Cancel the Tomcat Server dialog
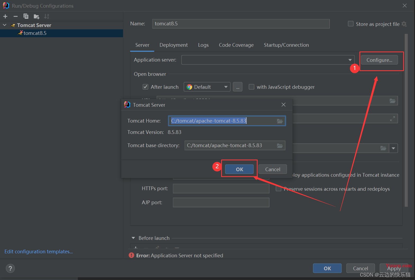This screenshot has height=280, width=415. 272,169
